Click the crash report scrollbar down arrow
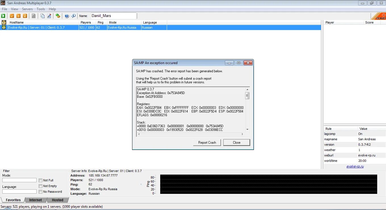Image resolution: width=386 pixels, height=210 pixels. click(247, 130)
